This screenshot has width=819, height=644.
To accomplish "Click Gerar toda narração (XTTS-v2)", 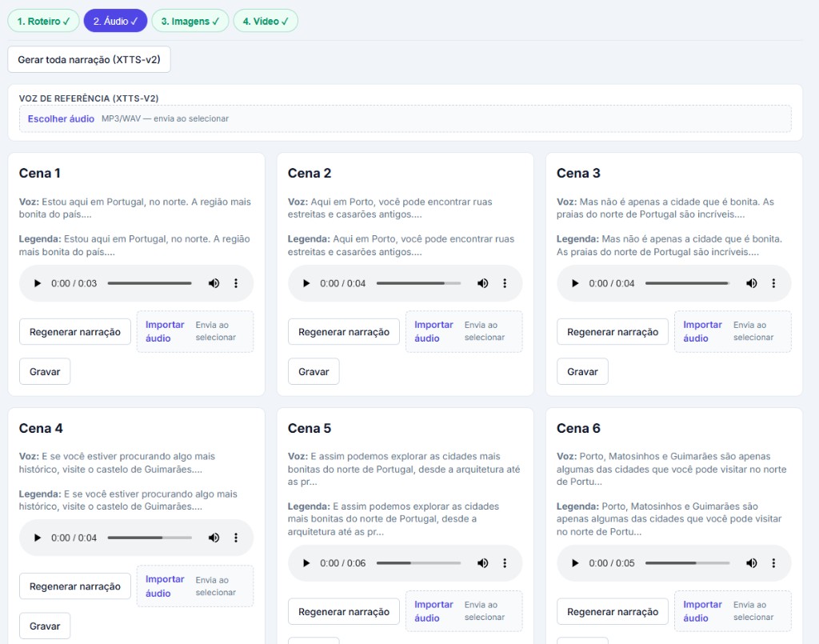I will [x=89, y=59].
